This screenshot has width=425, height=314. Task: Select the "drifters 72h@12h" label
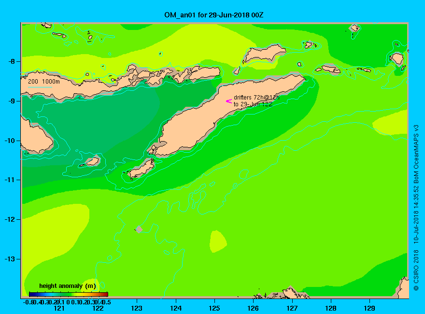[256, 98]
